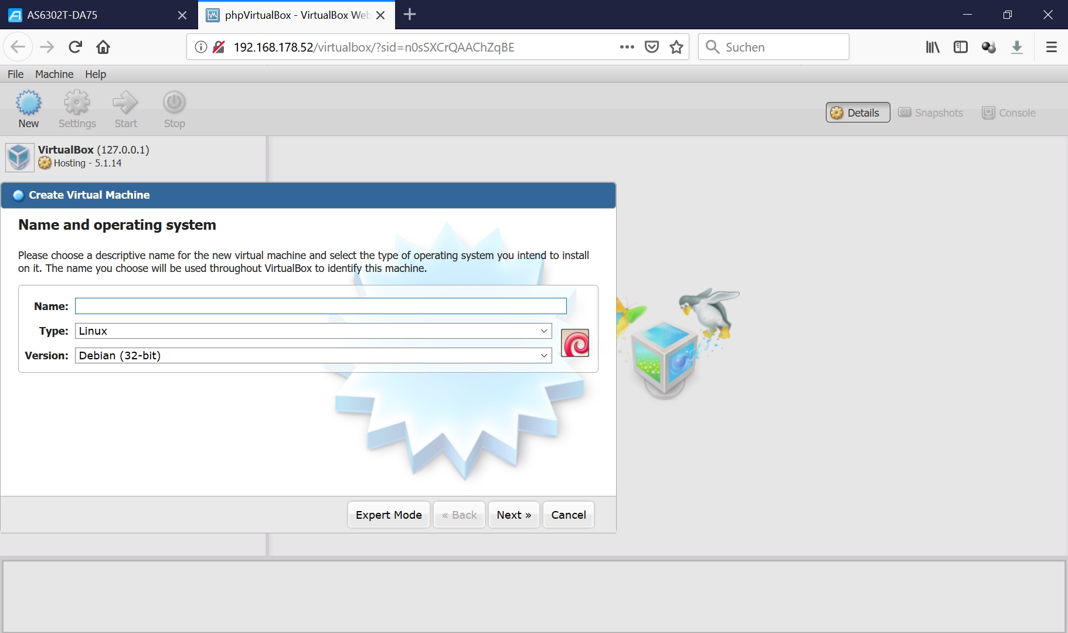Viewport: 1068px width, 633px height.
Task: Switch to the Details tab
Action: (x=858, y=113)
